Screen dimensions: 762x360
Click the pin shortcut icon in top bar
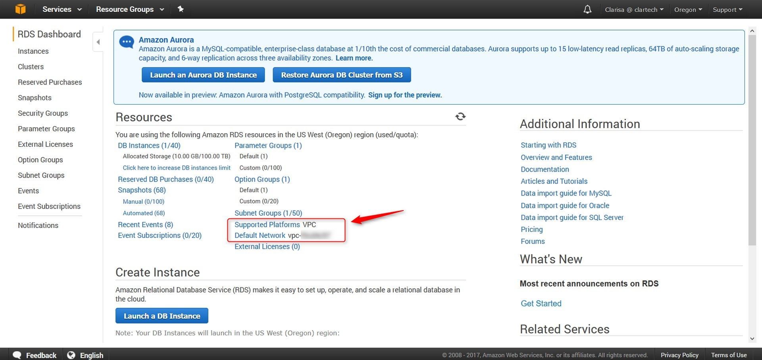point(181,9)
